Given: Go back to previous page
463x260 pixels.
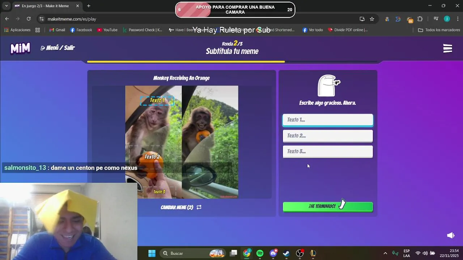Looking at the screenshot, I should 7,19.
